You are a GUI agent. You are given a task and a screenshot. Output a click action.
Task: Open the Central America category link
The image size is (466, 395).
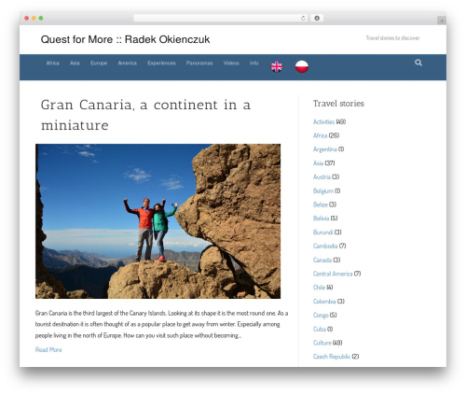333,274
